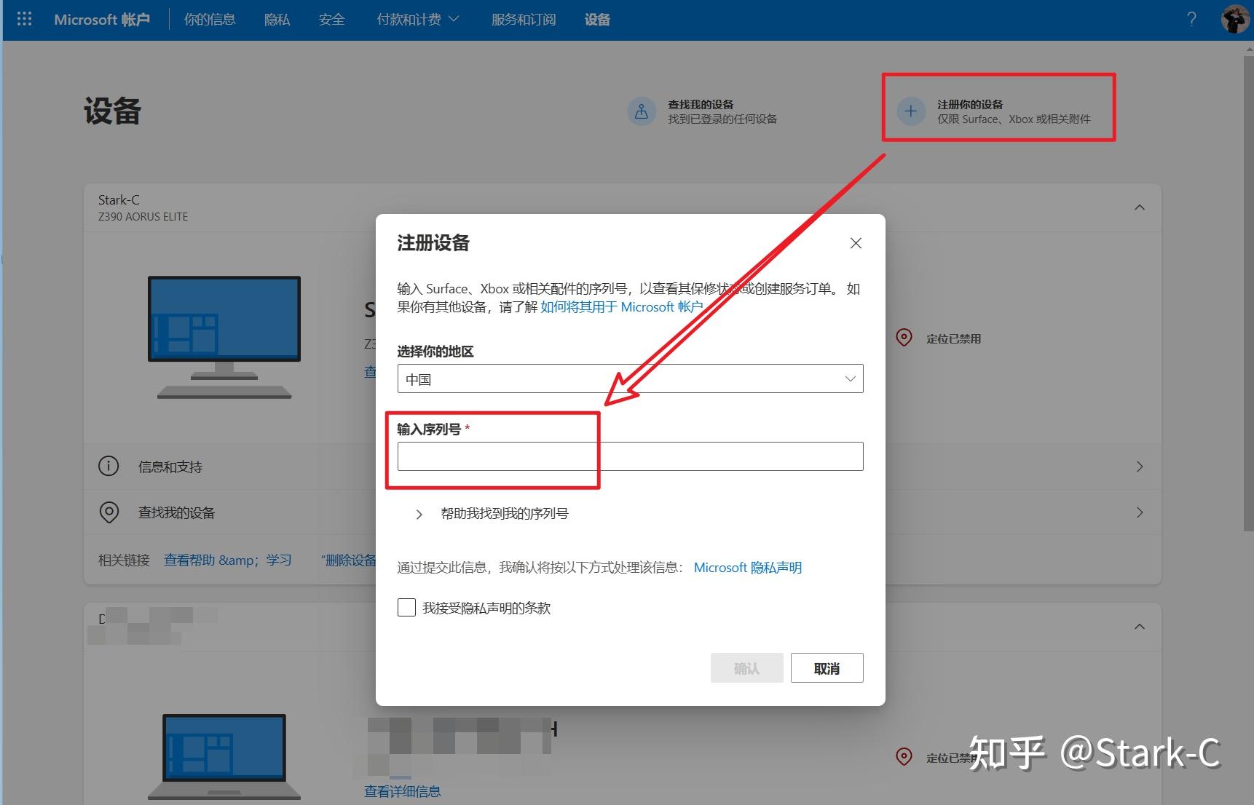Viewport: 1254px width, 805px height.
Task: Tick the 我接受隐私声明的条款 checkbox
Action: [x=406, y=608]
